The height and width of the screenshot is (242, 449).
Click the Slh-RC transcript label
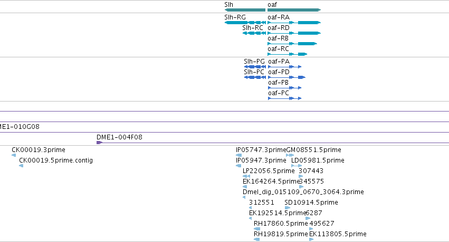coord(253,28)
